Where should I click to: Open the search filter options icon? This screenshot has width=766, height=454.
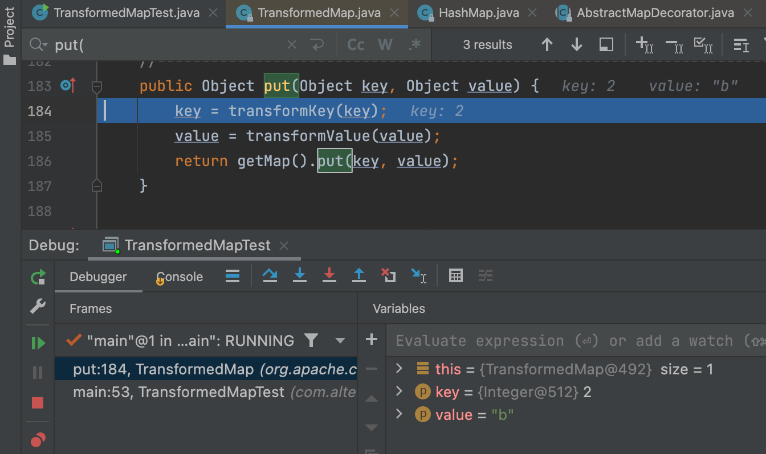741,45
